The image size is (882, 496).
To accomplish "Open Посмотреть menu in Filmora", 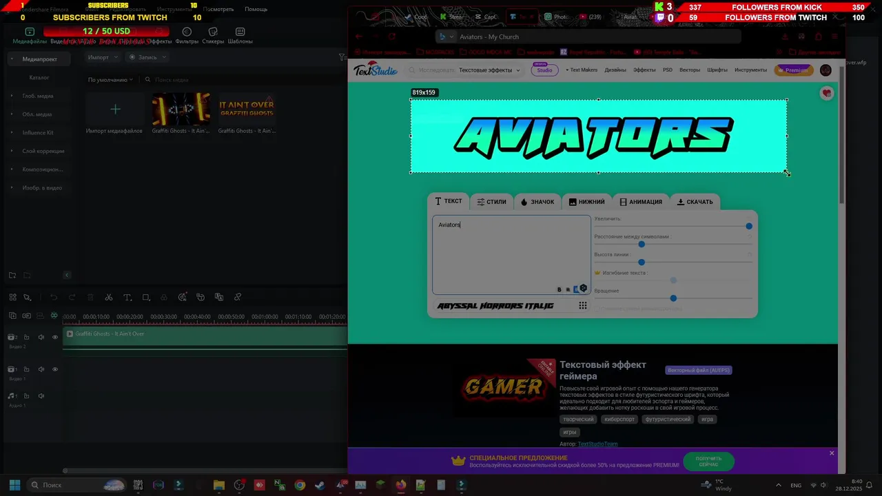I will coord(218,10).
